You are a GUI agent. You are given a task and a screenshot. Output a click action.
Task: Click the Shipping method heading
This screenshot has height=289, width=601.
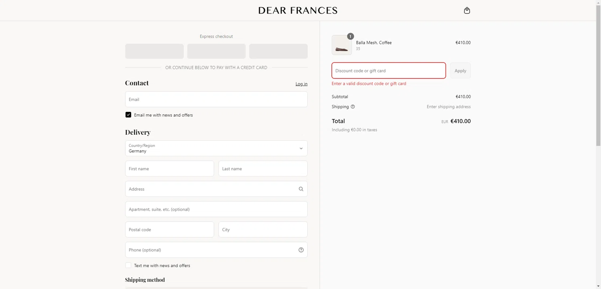tap(145, 280)
